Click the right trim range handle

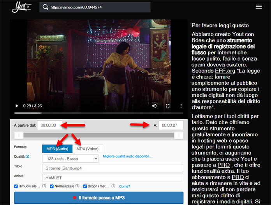pos(179,135)
